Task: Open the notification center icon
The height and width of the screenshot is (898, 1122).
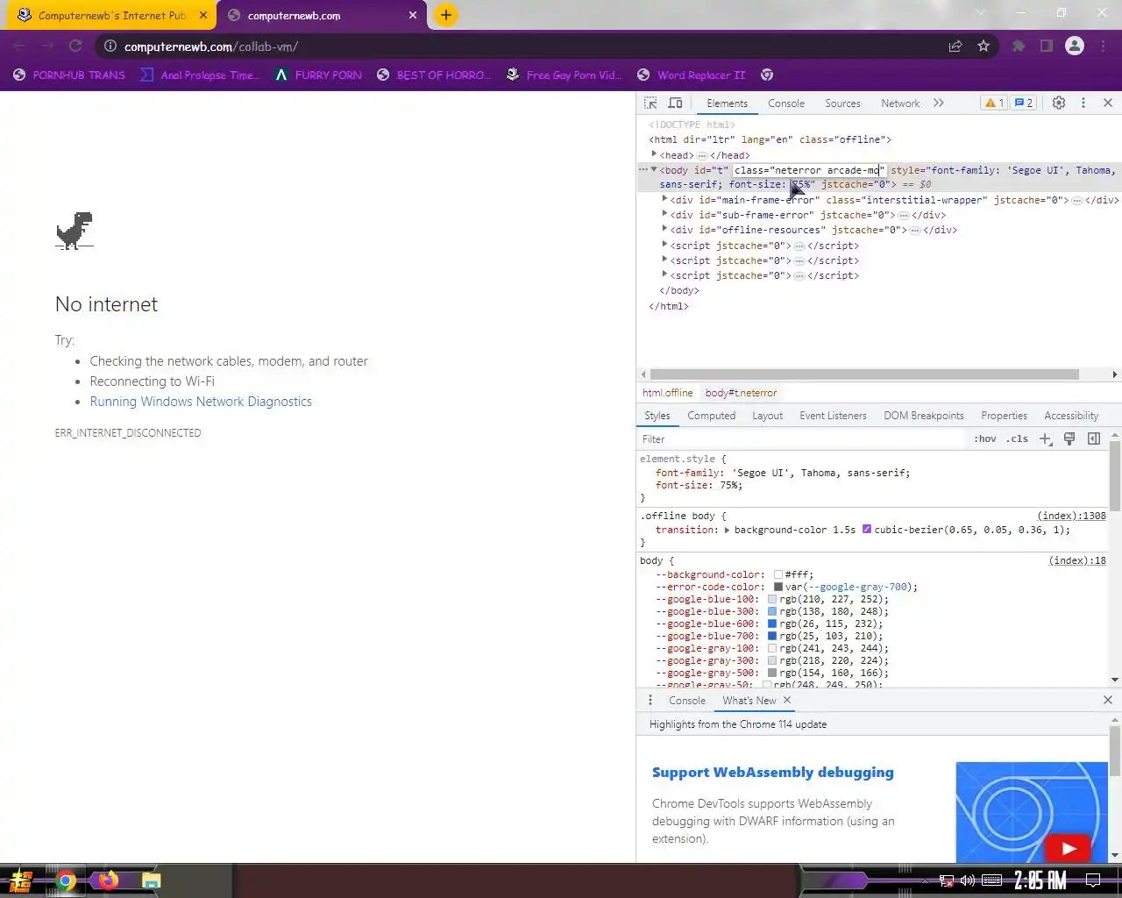Action: point(1093,880)
